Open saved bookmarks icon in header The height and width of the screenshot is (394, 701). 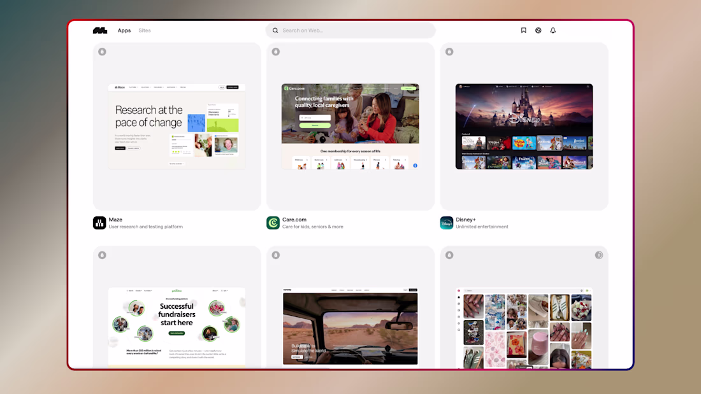tap(523, 31)
